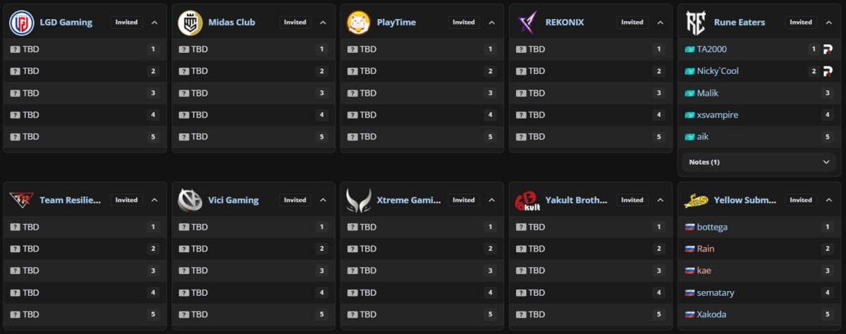Collapse the LGD Gaming roster

(154, 23)
